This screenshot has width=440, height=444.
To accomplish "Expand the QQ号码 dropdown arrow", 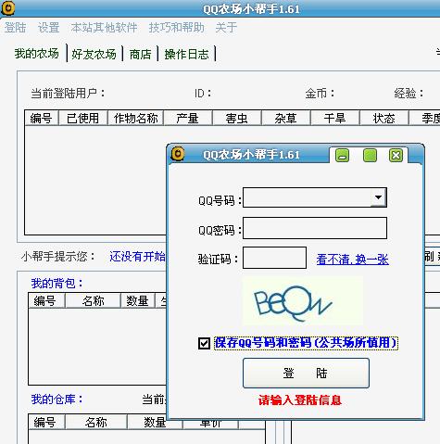I will point(378,197).
